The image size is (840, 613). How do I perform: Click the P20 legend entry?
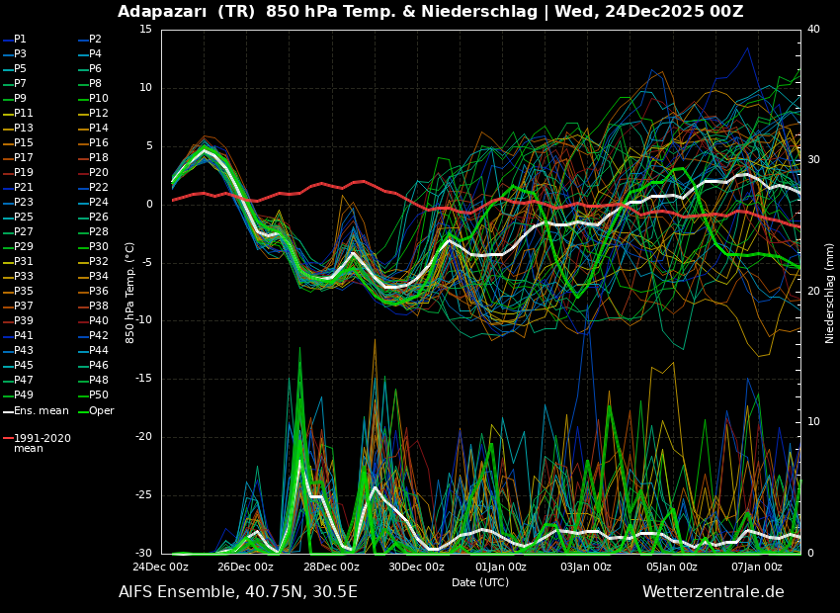[93, 173]
